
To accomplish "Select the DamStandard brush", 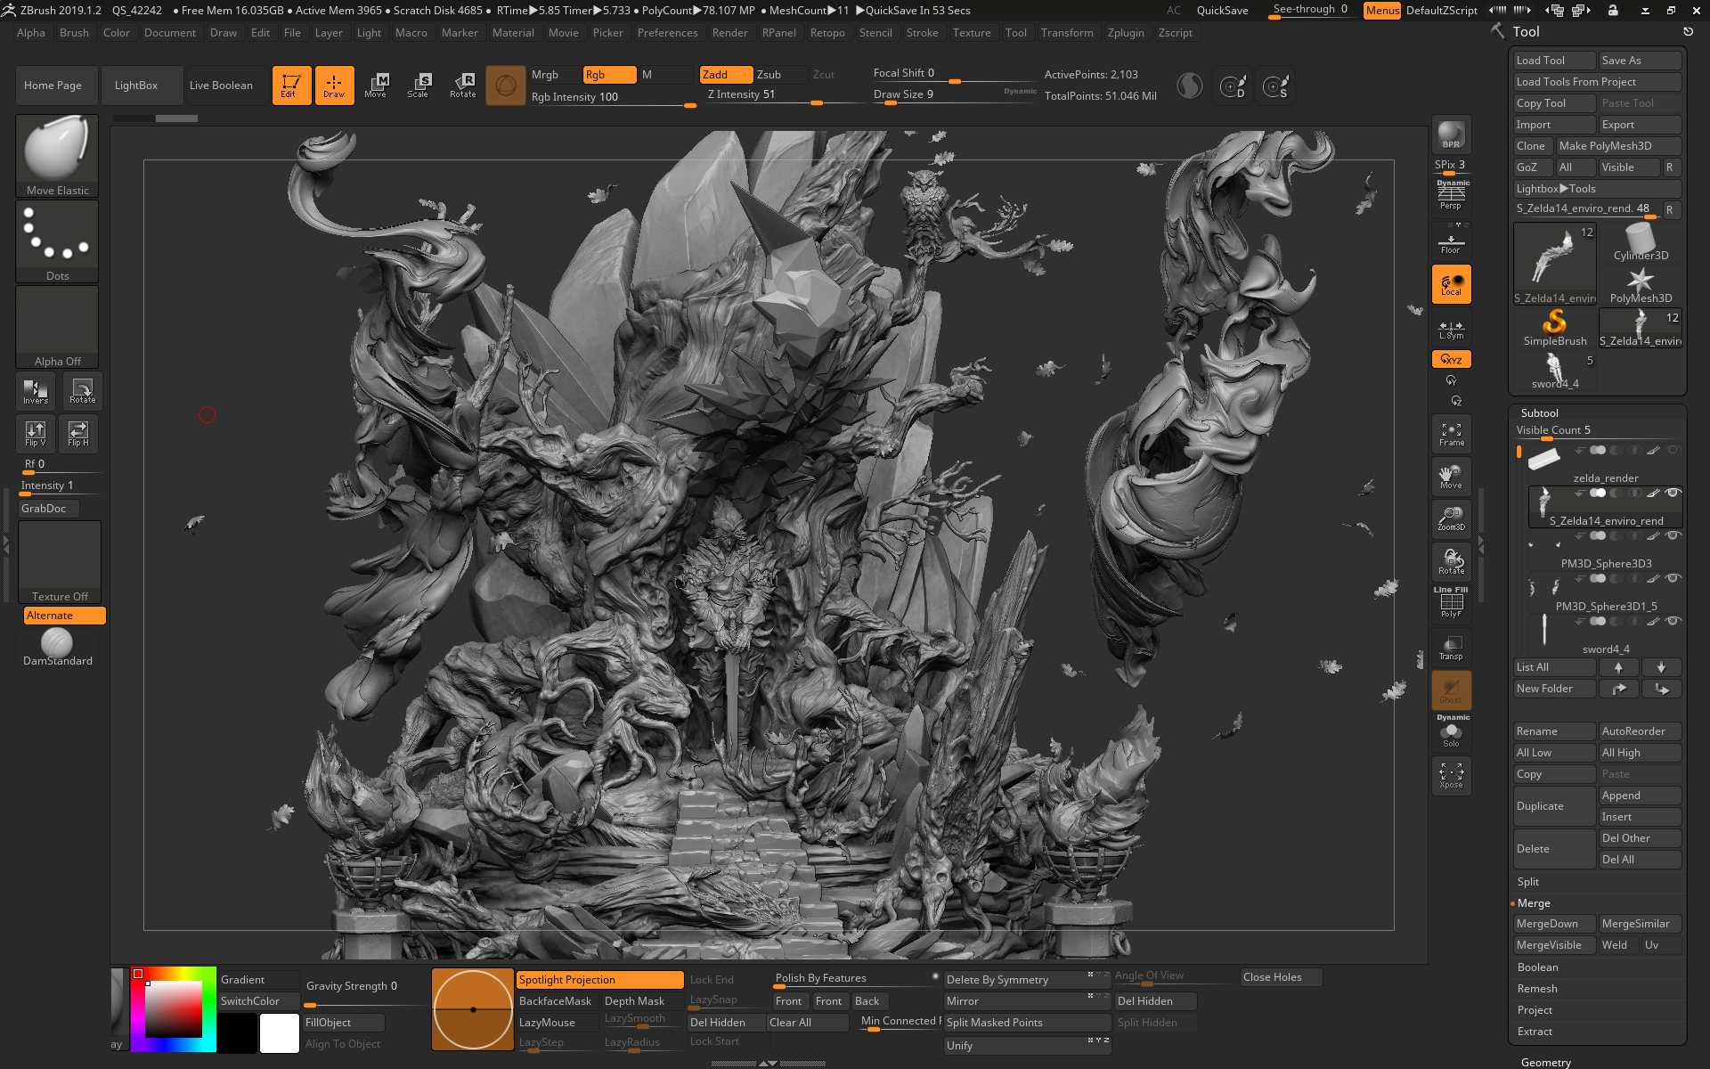I will coord(57,640).
